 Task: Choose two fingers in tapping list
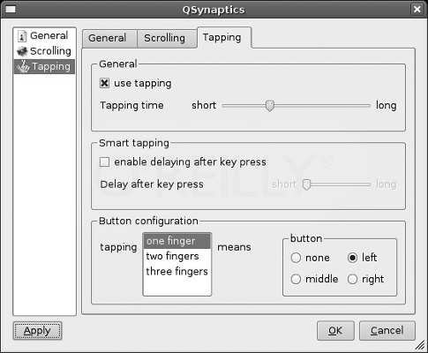tap(177, 256)
